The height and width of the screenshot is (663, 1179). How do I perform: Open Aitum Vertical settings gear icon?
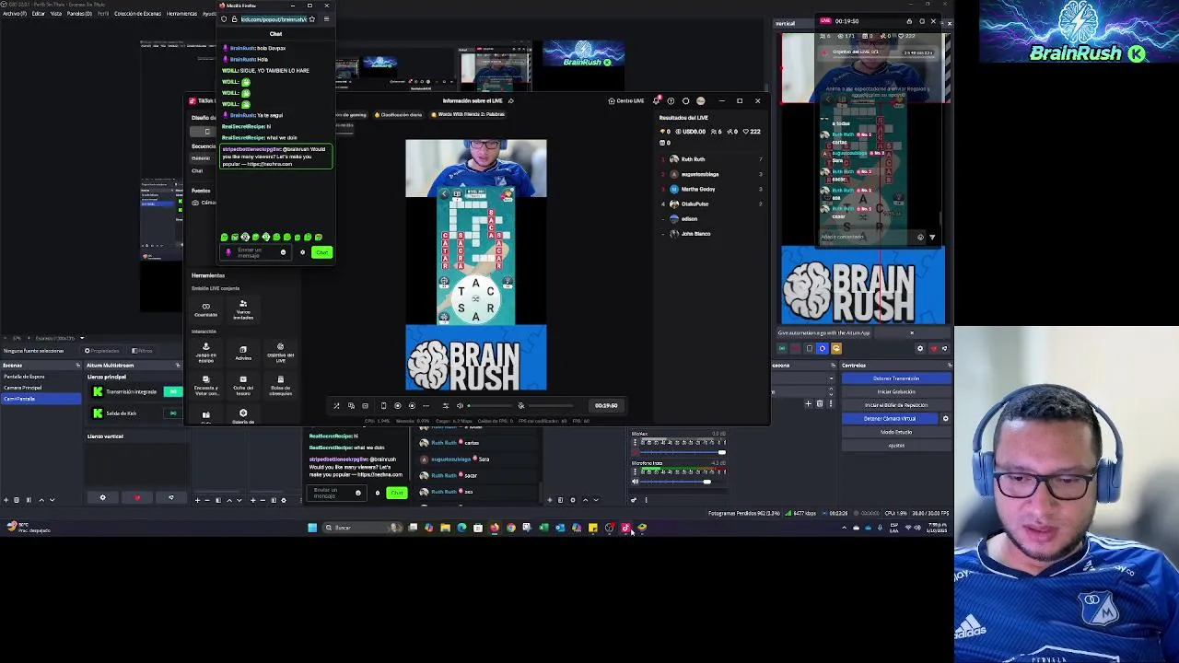pyautogui.click(x=919, y=348)
